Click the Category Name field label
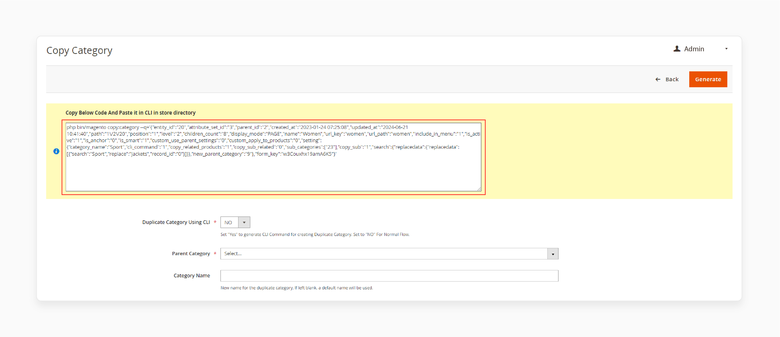 click(192, 276)
